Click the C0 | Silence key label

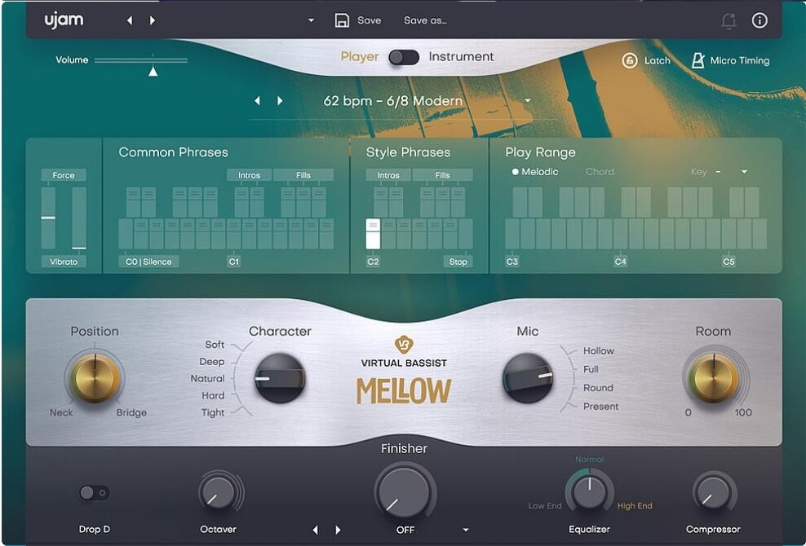pos(148,262)
